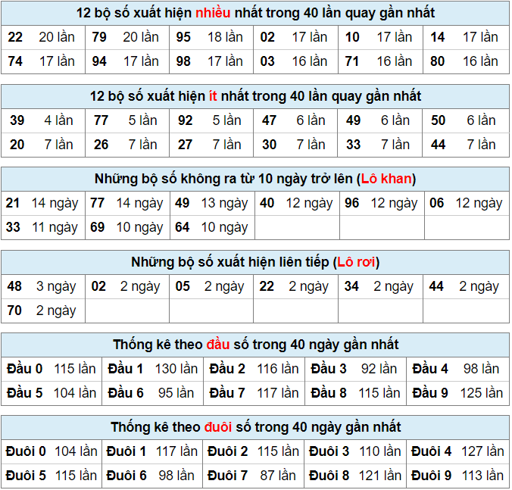Select number 22 with 20 lần
Image resolution: width=512 pixels, height=490 pixels.
[x=43, y=37]
